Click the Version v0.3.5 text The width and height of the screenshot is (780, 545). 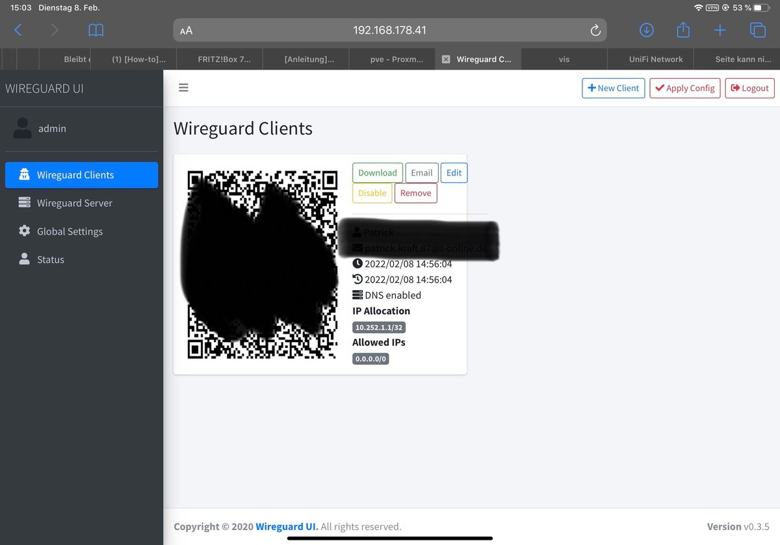[738, 527]
